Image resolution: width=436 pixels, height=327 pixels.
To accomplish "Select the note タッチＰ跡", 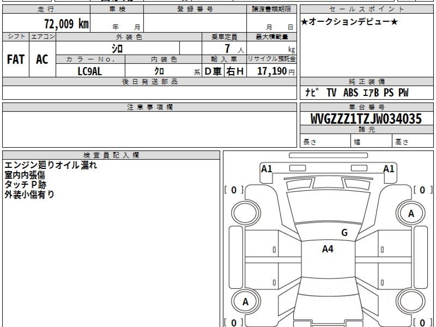I will 25,185.
